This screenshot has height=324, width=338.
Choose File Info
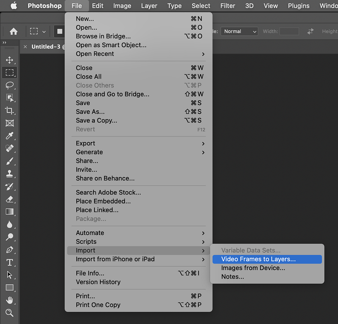(138, 273)
